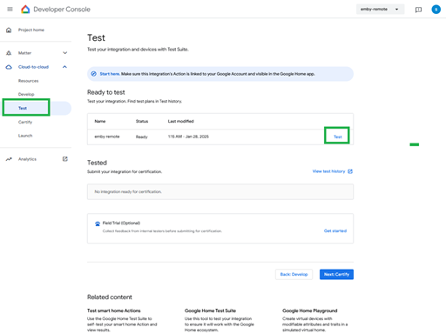Select Resources in the sidebar
The image size is (446, 334).
tap(28, 81)
